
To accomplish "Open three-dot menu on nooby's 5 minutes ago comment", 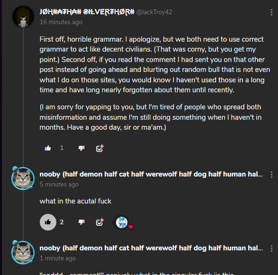I will coord(271,175).
